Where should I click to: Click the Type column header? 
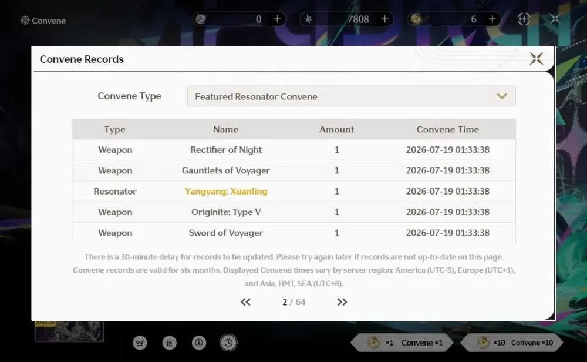pos(115,129)
